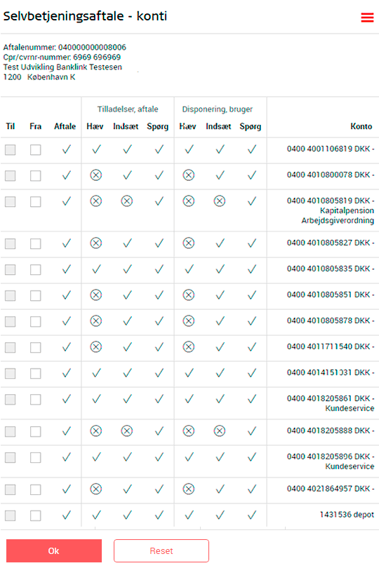Click user Hæv cross icon for account 4010805827
The image size is (379, 568).
(189, 243)
